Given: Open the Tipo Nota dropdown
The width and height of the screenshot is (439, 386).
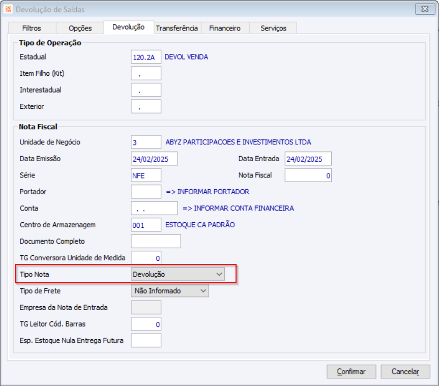Looking at the screenshot, I should point(178,274).
